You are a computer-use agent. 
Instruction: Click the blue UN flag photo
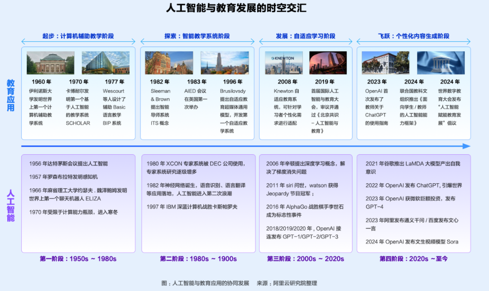pos(441,62)
